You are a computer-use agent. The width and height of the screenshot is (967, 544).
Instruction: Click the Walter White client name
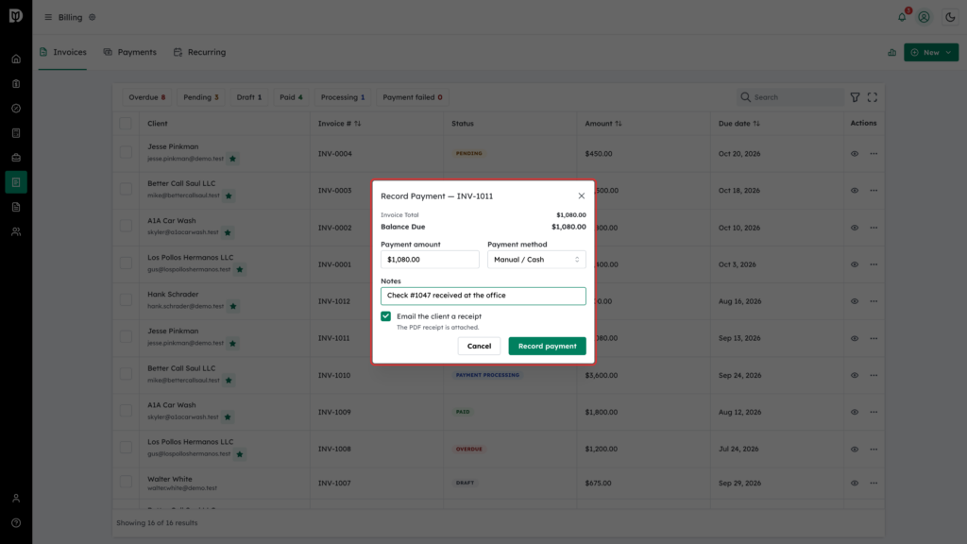pyautogui.click(x=170, y=479)
